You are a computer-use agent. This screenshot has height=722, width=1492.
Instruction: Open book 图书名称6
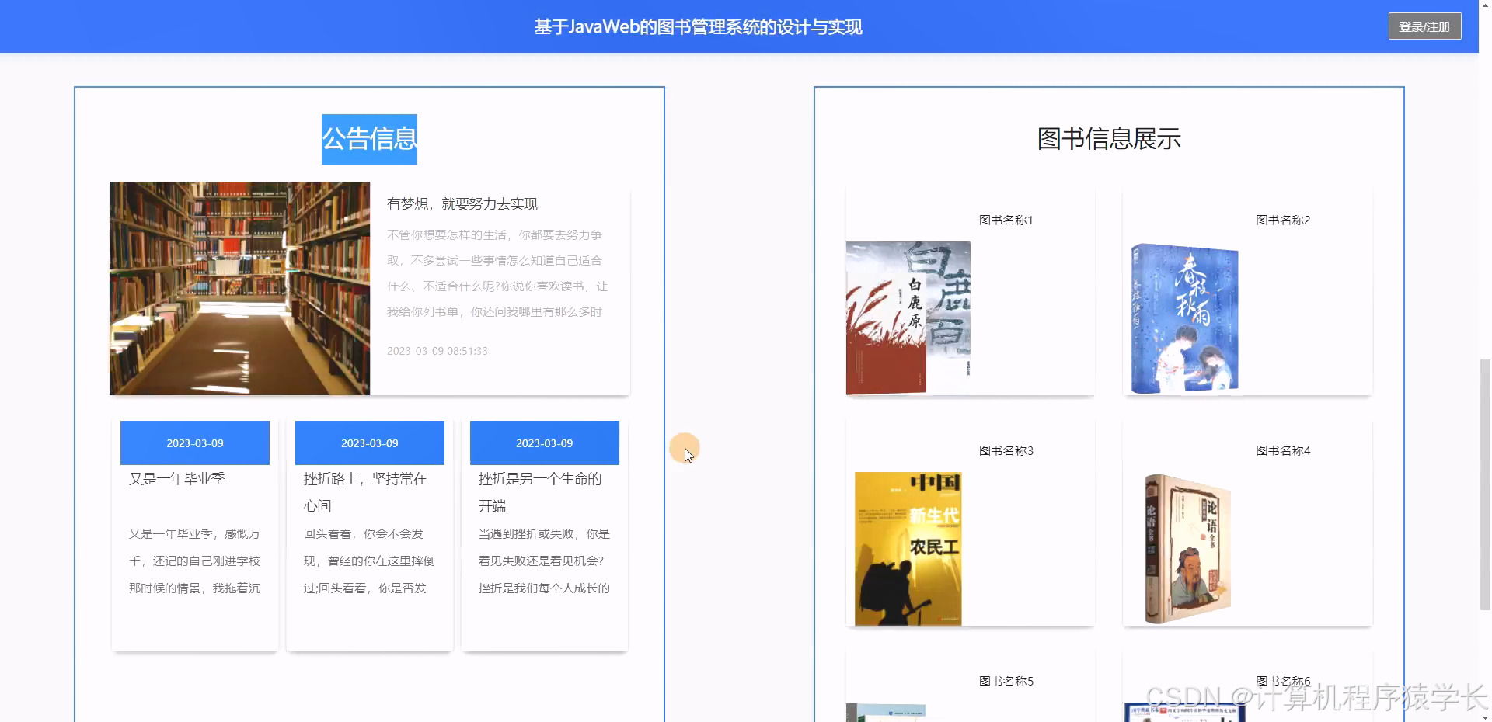pos(1282,681)
